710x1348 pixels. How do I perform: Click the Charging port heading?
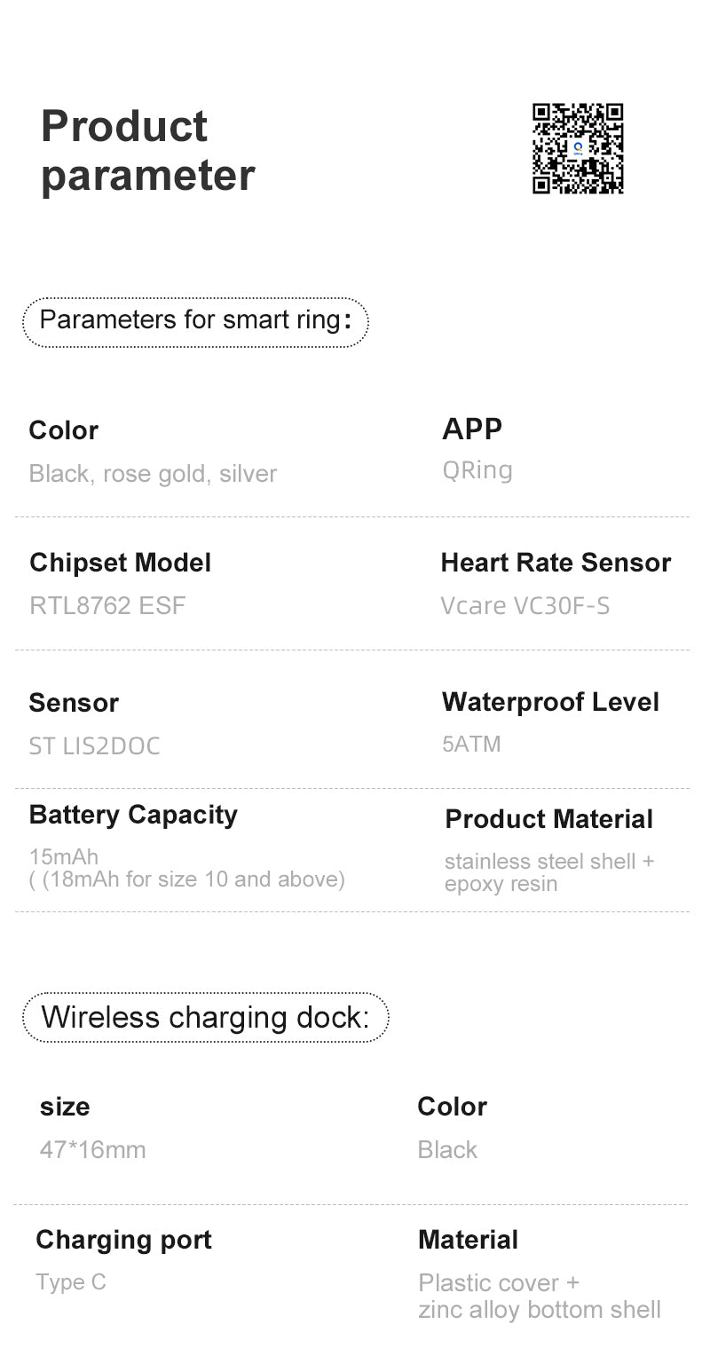[x=123, y=1240]
